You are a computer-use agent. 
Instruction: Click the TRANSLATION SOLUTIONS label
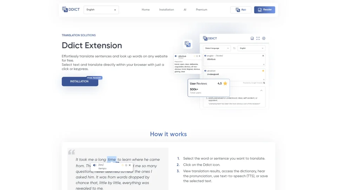79,35
